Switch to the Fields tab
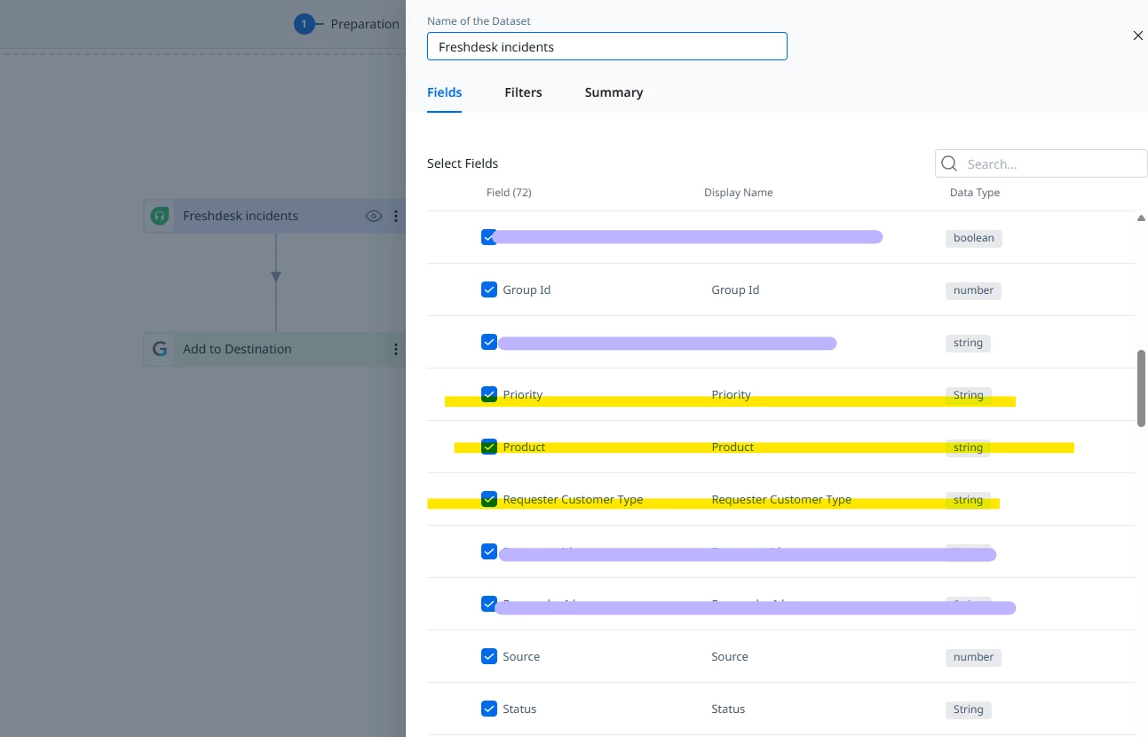 click(x=444, y=92)
